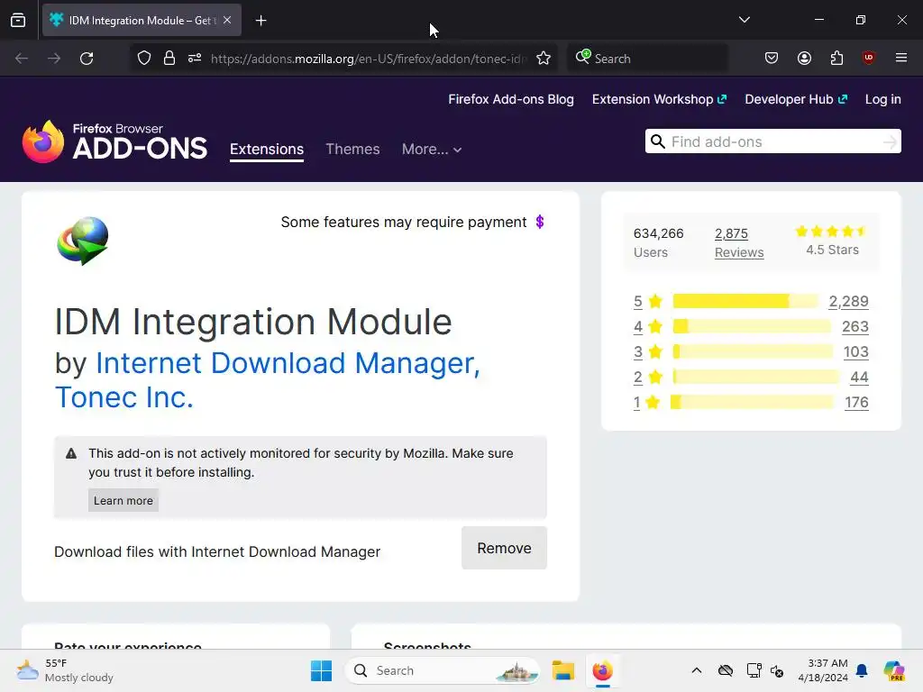
Task: Open the 263 four-star review count
Action: [x=855, y=326]
